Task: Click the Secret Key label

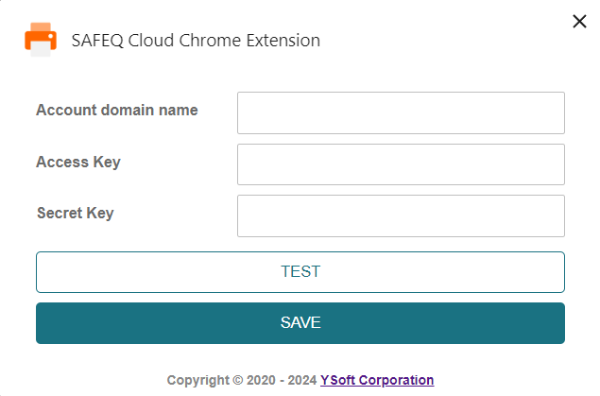Action: tap(75, 213)
